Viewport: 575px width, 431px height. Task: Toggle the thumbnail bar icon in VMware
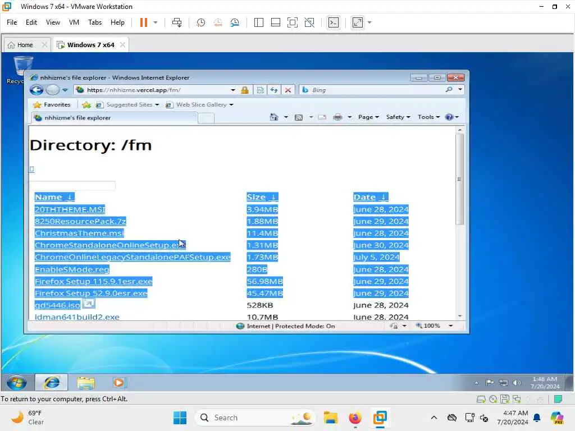point(275,22)
